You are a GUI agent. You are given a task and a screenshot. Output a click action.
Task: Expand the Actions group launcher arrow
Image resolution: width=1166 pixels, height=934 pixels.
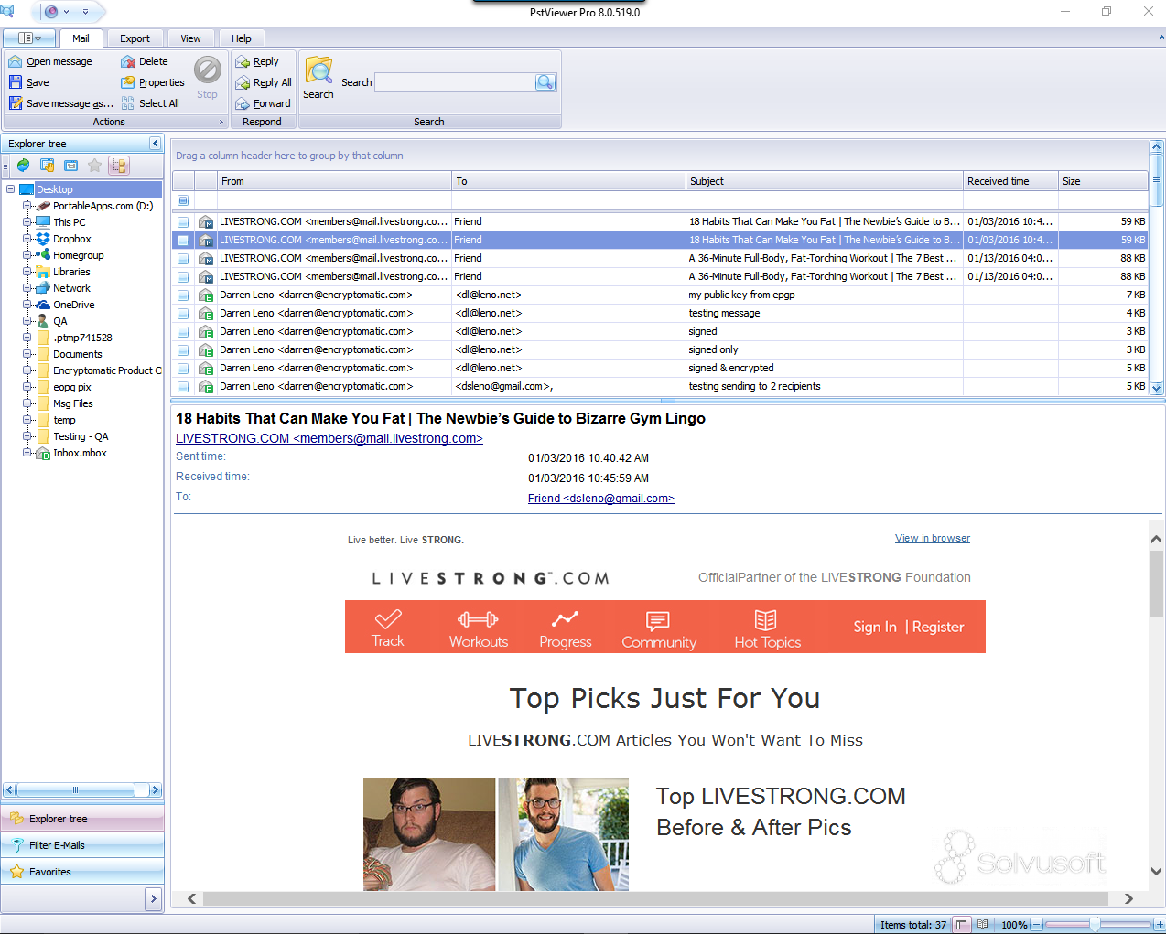point(221,122)
